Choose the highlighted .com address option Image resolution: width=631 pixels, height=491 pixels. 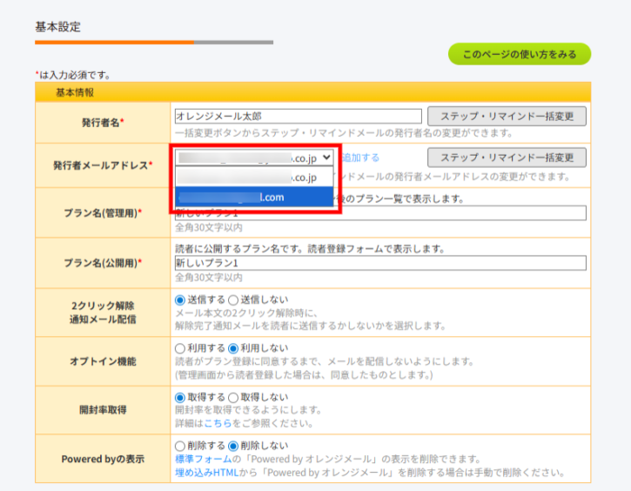(x=253, y=198)
